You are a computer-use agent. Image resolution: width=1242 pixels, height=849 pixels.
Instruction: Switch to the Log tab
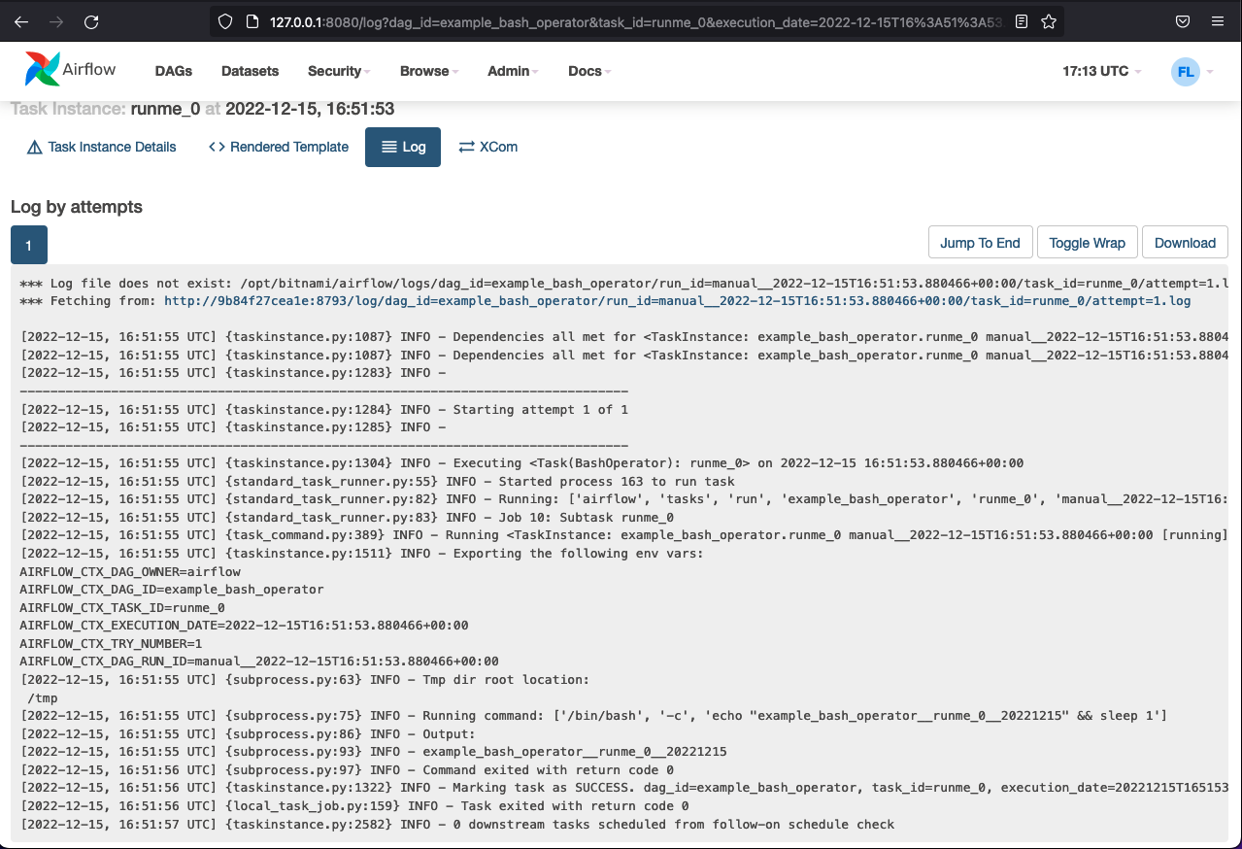tap(402, 147)
